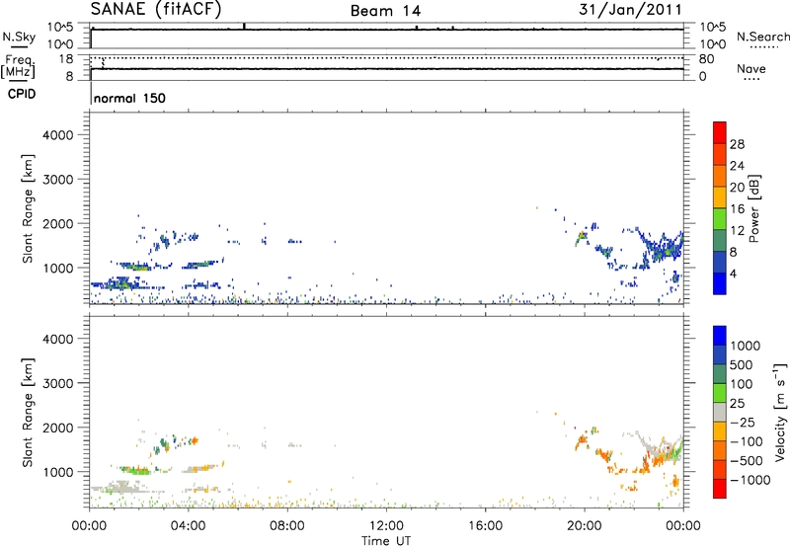This screenshot has height=547, width=790.
Task: Click the Power [dB] colorbar title
Action: pos(753,208)
